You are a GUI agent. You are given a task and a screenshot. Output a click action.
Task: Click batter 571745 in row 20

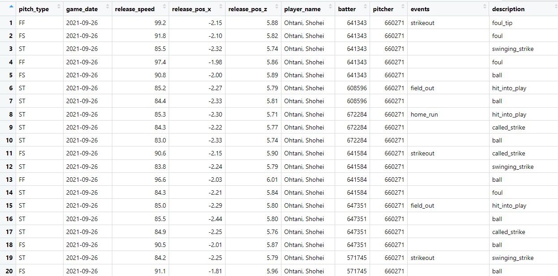(357, 271)
